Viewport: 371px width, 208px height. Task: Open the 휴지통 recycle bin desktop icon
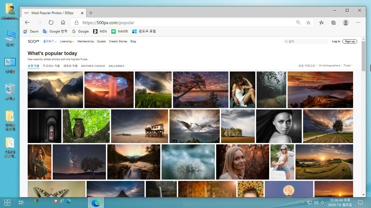pyautogui.click(x=10, y=92)
